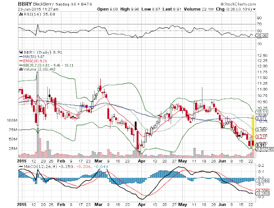Click the Jun label on the price chart axis
The height and width of the screenshot is (208, 274).
pyautogui.click(x=222, y=161)
